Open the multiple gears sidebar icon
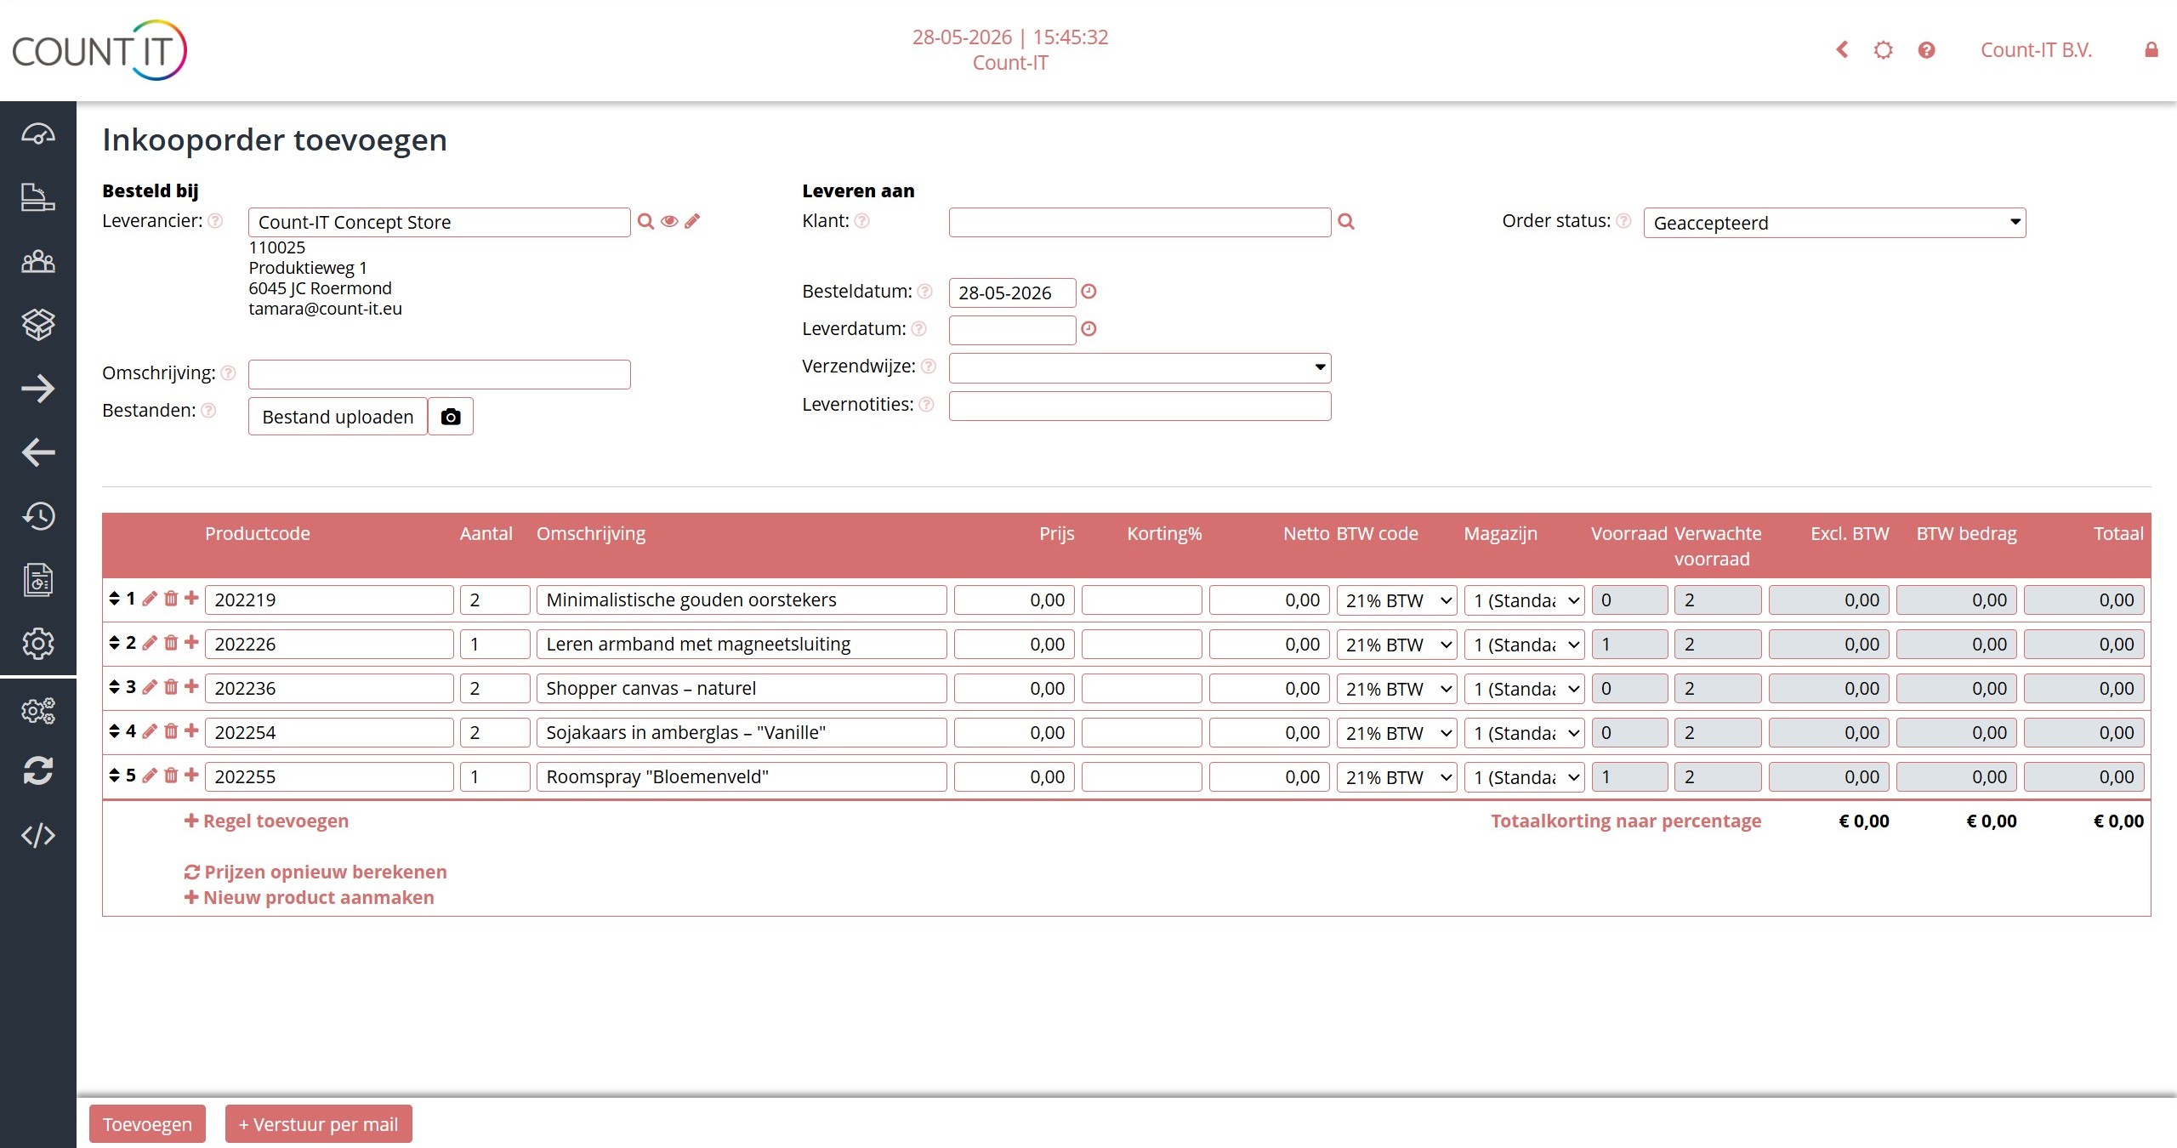The image size is (2177, 1148). tap(38, 710)
